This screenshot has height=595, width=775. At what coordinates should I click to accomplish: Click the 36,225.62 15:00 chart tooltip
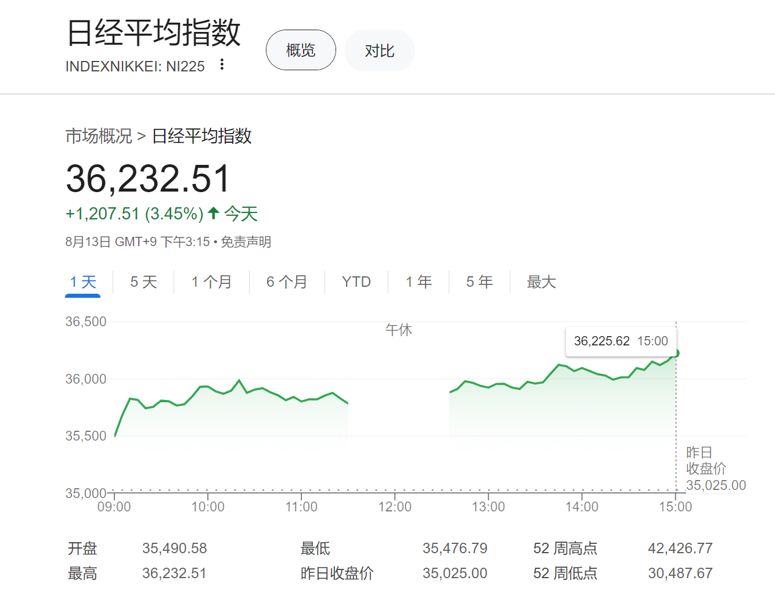pos(621,341)
